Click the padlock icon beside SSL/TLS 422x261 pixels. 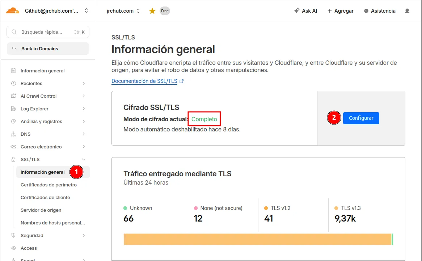13,159
